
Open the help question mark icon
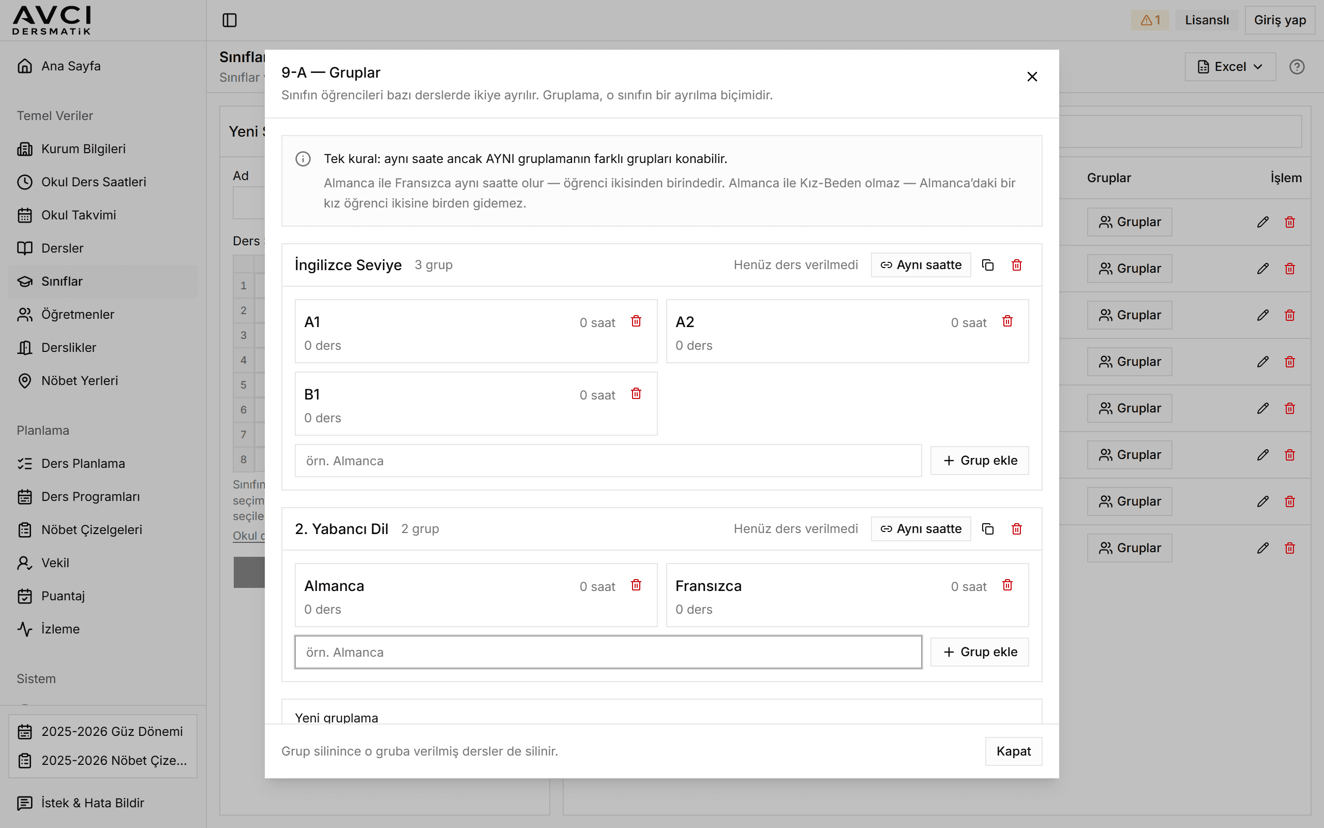pyautogui.click(x=1297, y=67)
